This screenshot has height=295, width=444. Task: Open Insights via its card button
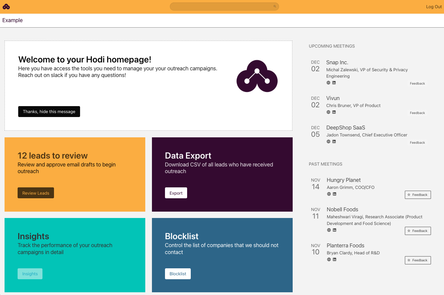[30, 274]
